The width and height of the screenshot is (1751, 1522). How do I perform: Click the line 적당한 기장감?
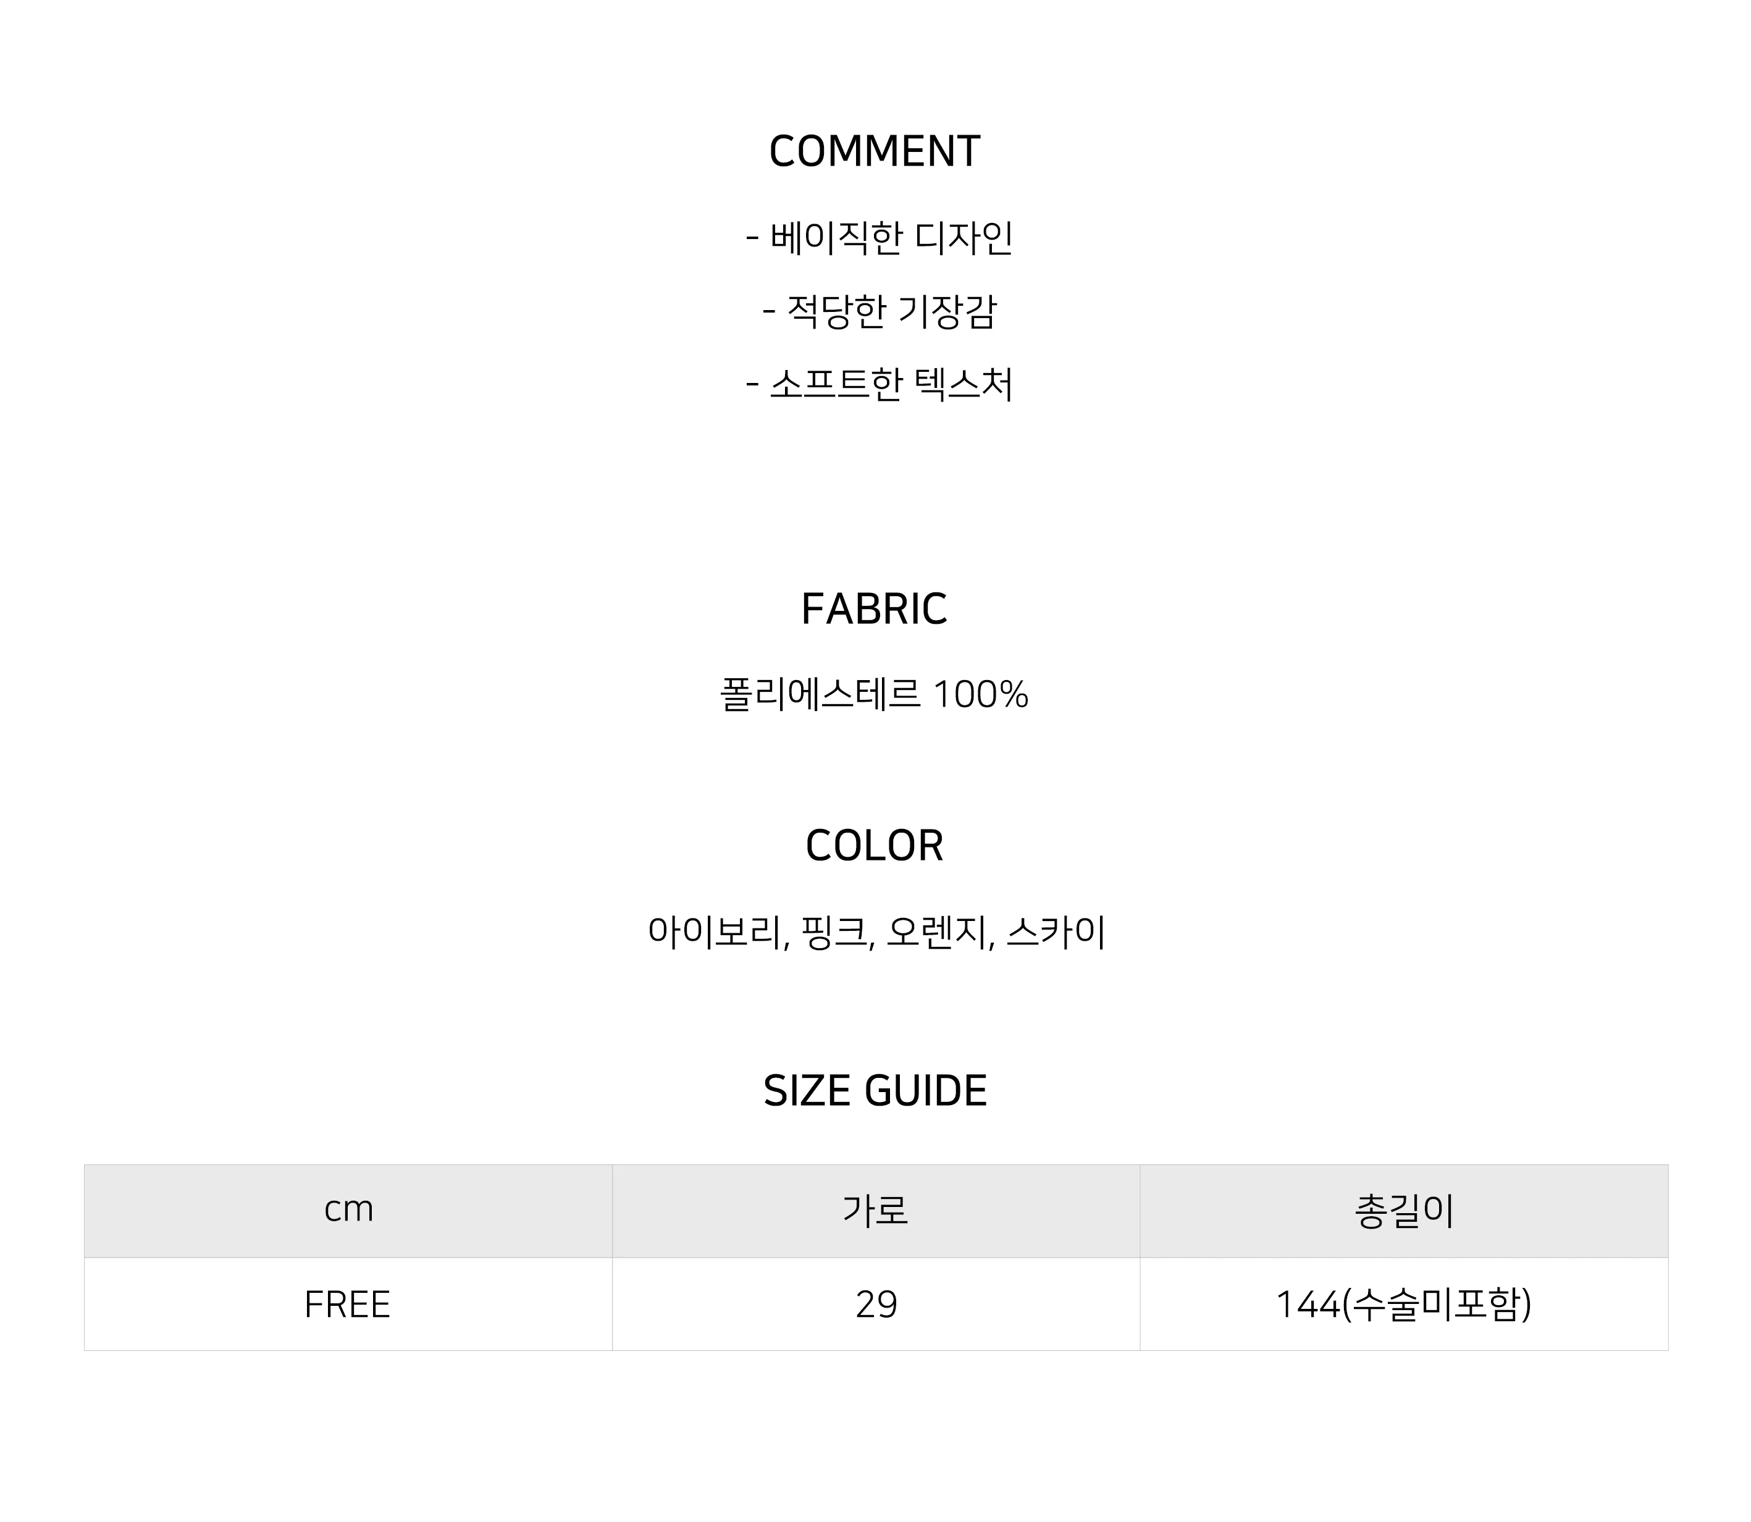coord(891,311)
